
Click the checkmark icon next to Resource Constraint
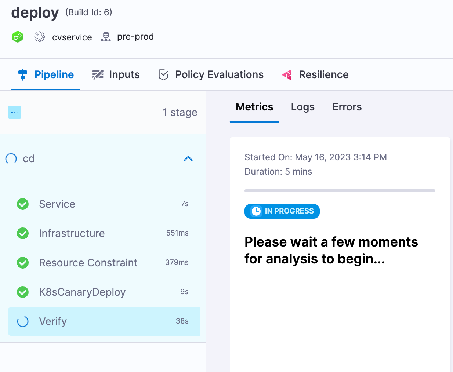pyautogui.click(x=22, y=263)
